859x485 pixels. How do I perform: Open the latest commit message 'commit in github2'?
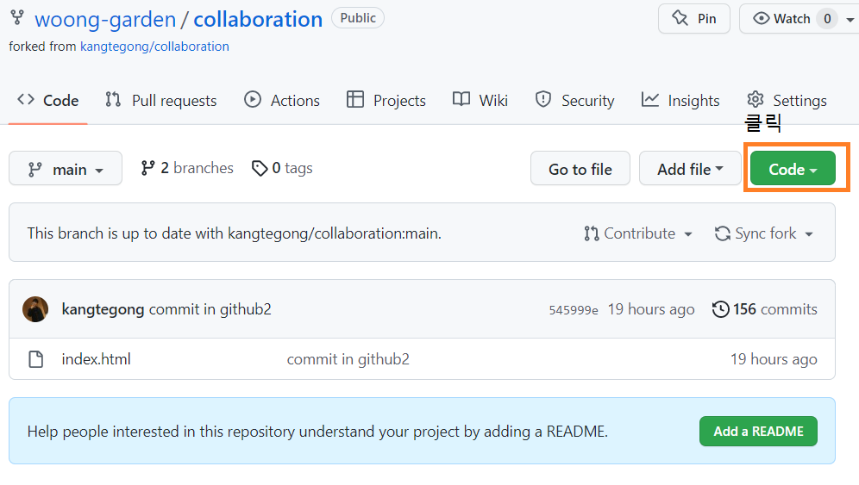pos(210,309)
